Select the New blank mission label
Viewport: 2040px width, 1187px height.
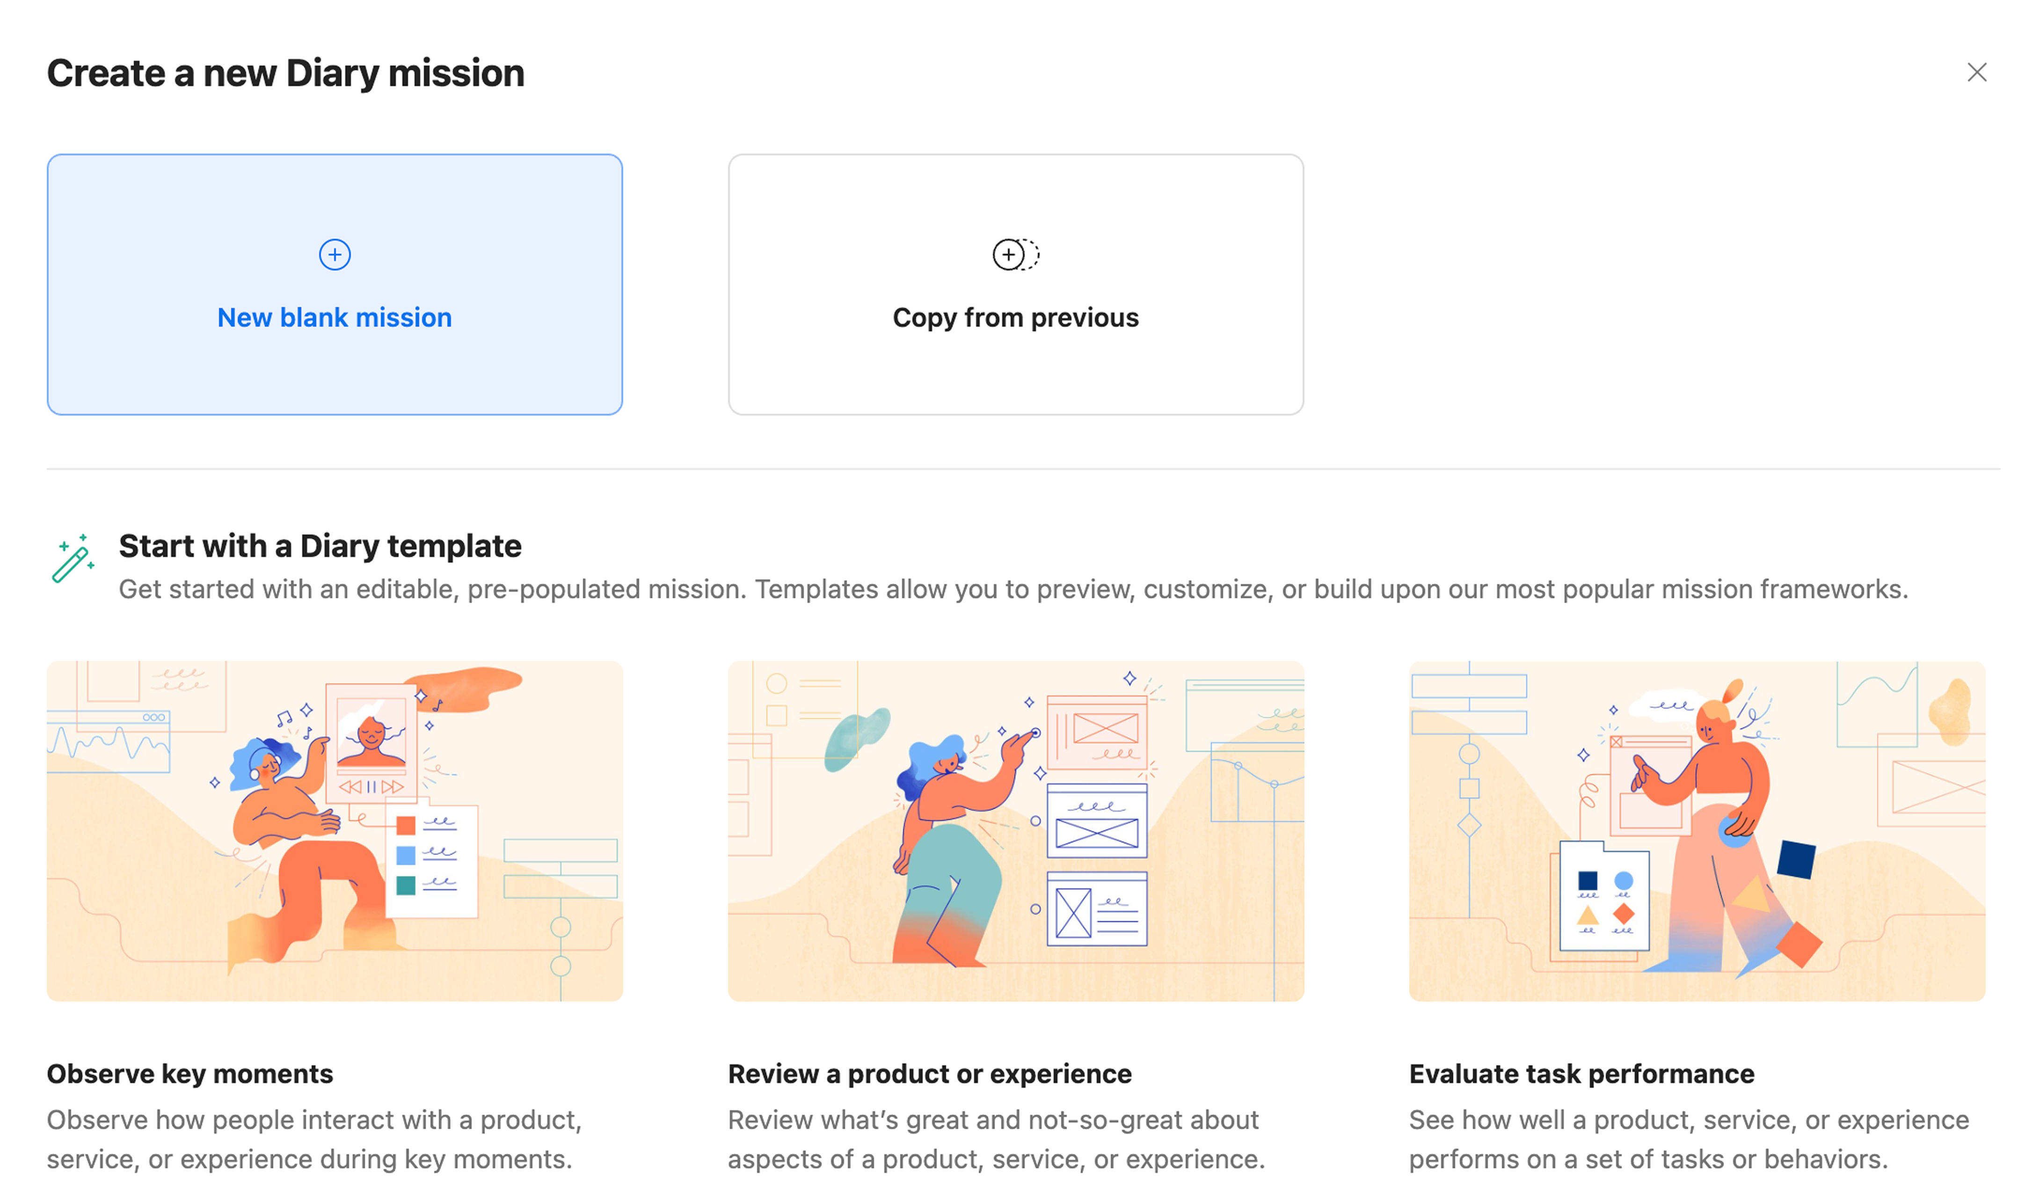pos(335,317)
